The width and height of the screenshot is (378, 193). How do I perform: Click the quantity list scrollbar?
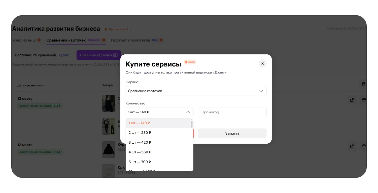point(192,124)
